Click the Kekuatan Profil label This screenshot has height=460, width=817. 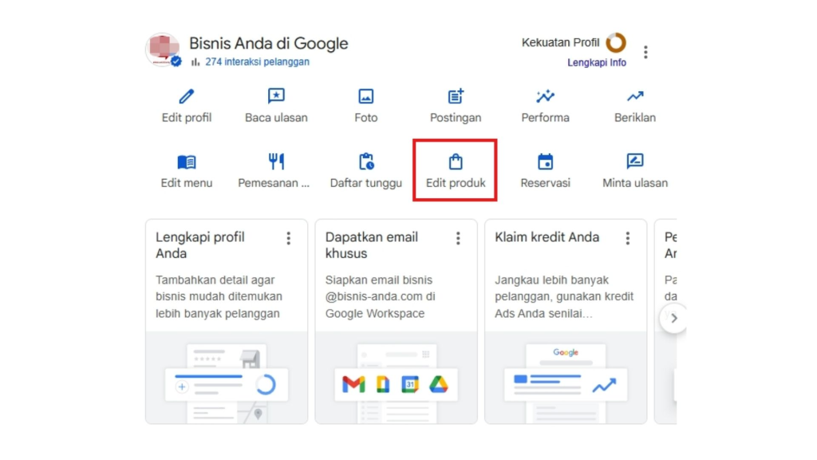pyautogui.click(x=560, y=43)
